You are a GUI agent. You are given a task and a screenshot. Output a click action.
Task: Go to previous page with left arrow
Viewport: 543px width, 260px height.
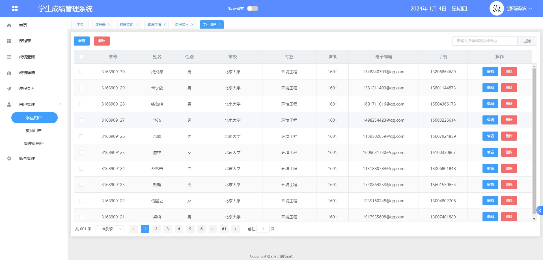click(x=133, y=229)
